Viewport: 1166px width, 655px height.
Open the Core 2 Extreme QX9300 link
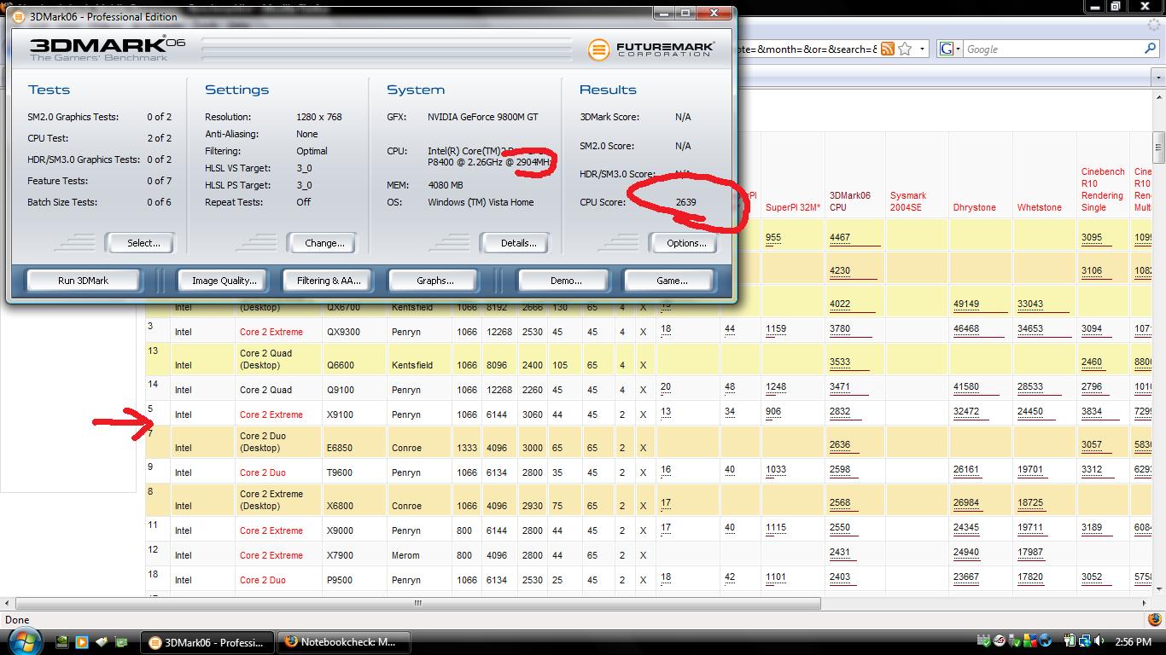coord(271,332)
